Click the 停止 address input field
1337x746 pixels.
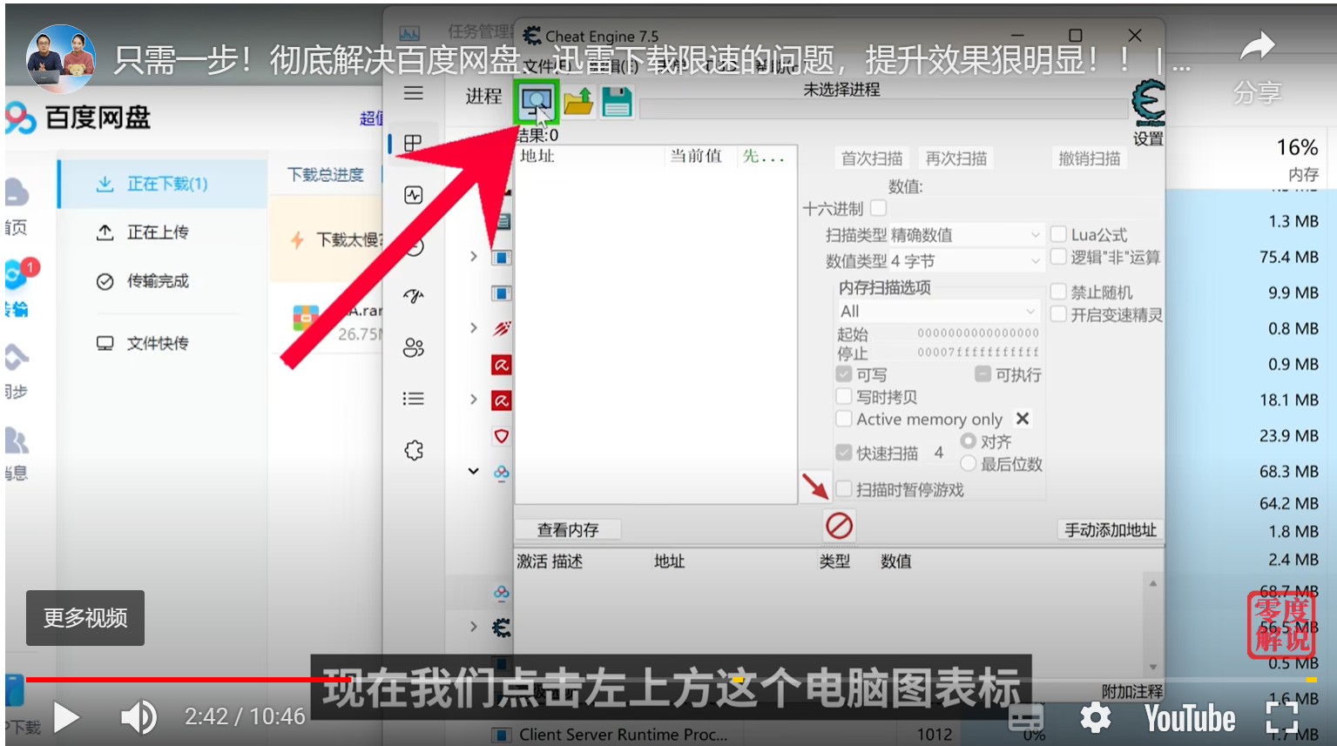pos(977,353)
